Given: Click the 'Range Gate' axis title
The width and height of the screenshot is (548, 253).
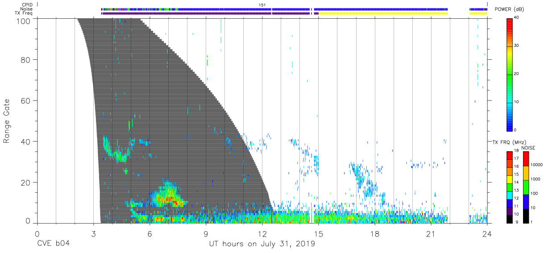Looking at the screenshot, I should [x=7, y=121].
